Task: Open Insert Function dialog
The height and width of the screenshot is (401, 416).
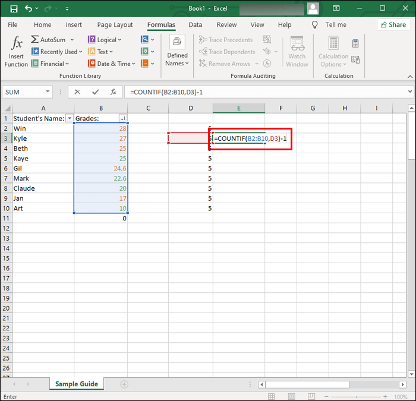Action: [x=16, y=51]
